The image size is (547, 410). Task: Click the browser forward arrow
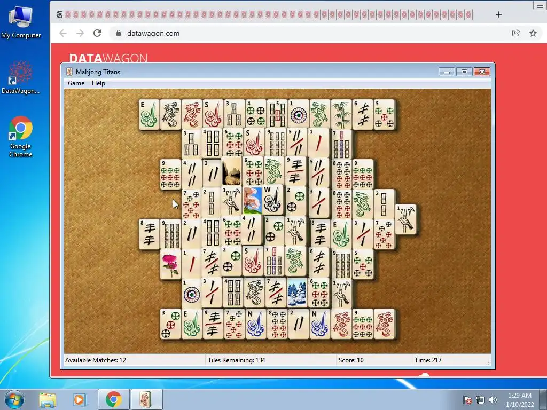(x=80, y=33)
